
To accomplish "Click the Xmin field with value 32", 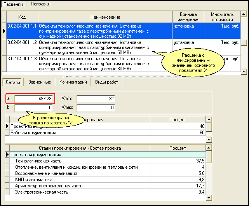I will point(96,99).
